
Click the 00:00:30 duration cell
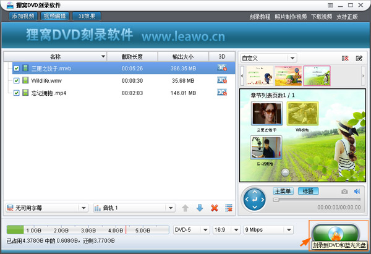point(132,81)
